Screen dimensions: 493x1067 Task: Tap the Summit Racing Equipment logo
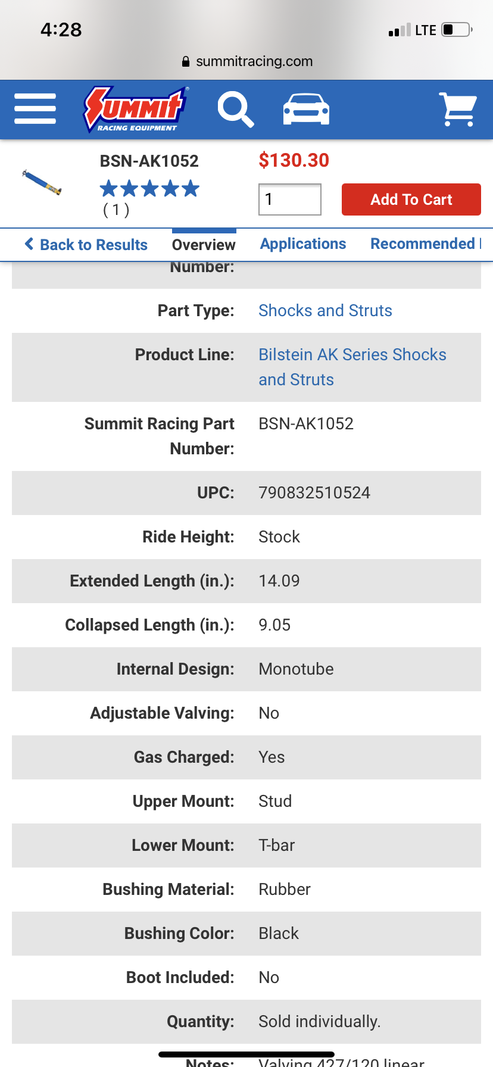(136, 109)
